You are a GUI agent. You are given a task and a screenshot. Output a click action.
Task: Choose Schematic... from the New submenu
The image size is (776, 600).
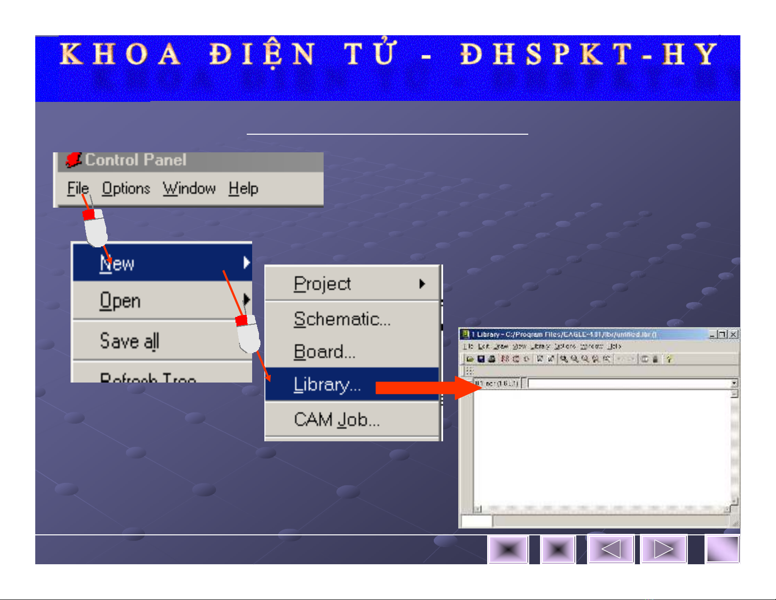(x=342, y=319)
